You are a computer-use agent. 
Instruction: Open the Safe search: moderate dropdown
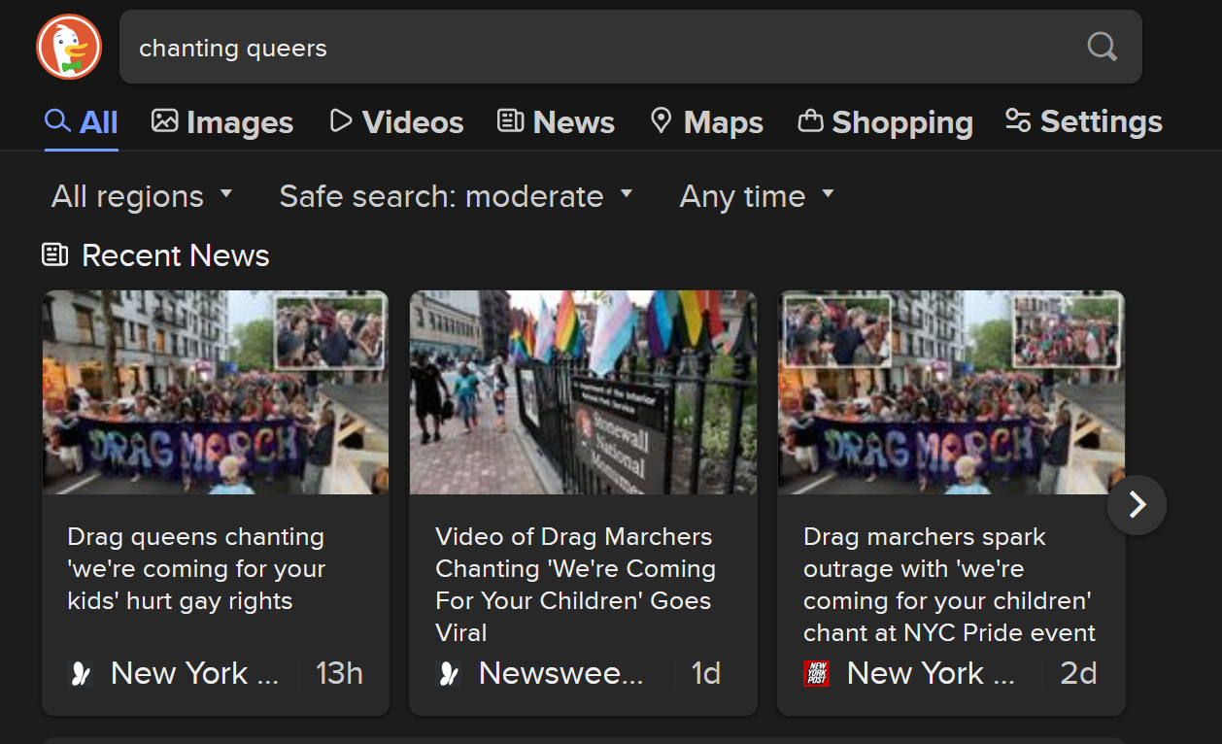tap(457, 196)
